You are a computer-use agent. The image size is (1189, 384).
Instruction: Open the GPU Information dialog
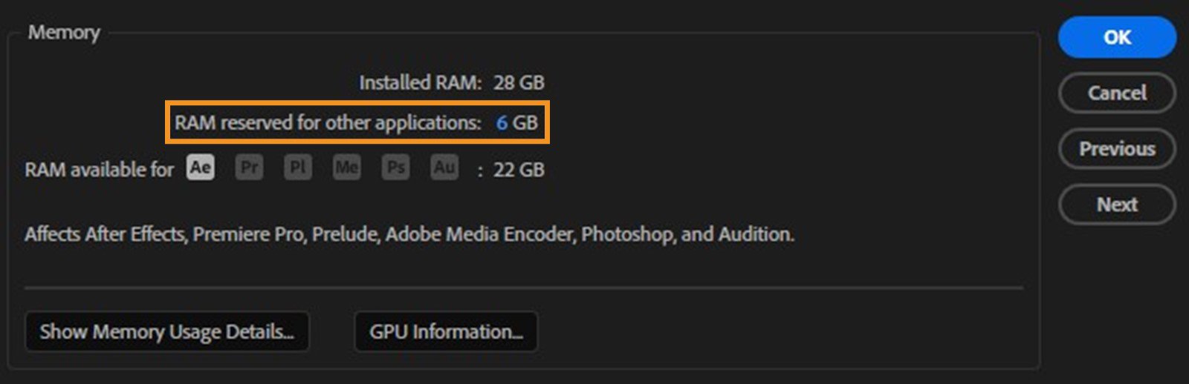point(446,331)
